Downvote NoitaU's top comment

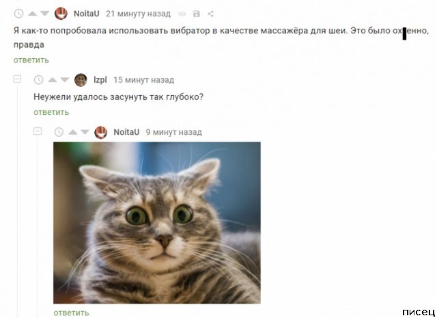pyautogui.click(x=44, y=14)
